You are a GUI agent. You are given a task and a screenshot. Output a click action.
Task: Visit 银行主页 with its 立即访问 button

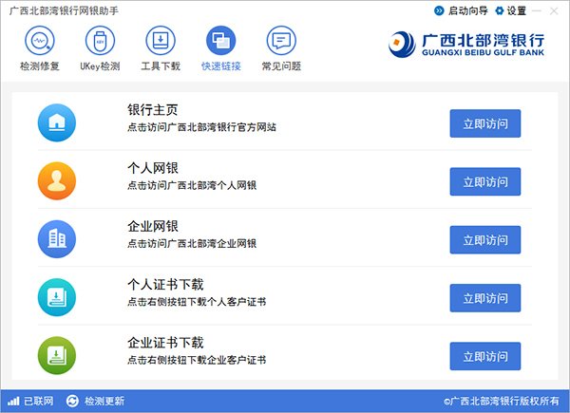[484, 123]
